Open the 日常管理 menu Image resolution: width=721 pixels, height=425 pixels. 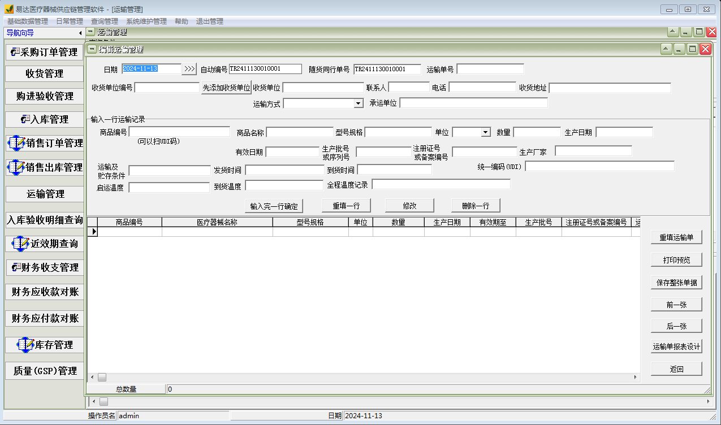pyautogui.click(x=70, y=21)
